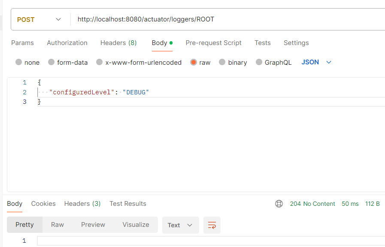Open the Visualize response view
The image size is (385, 247).
pos(136,225)
